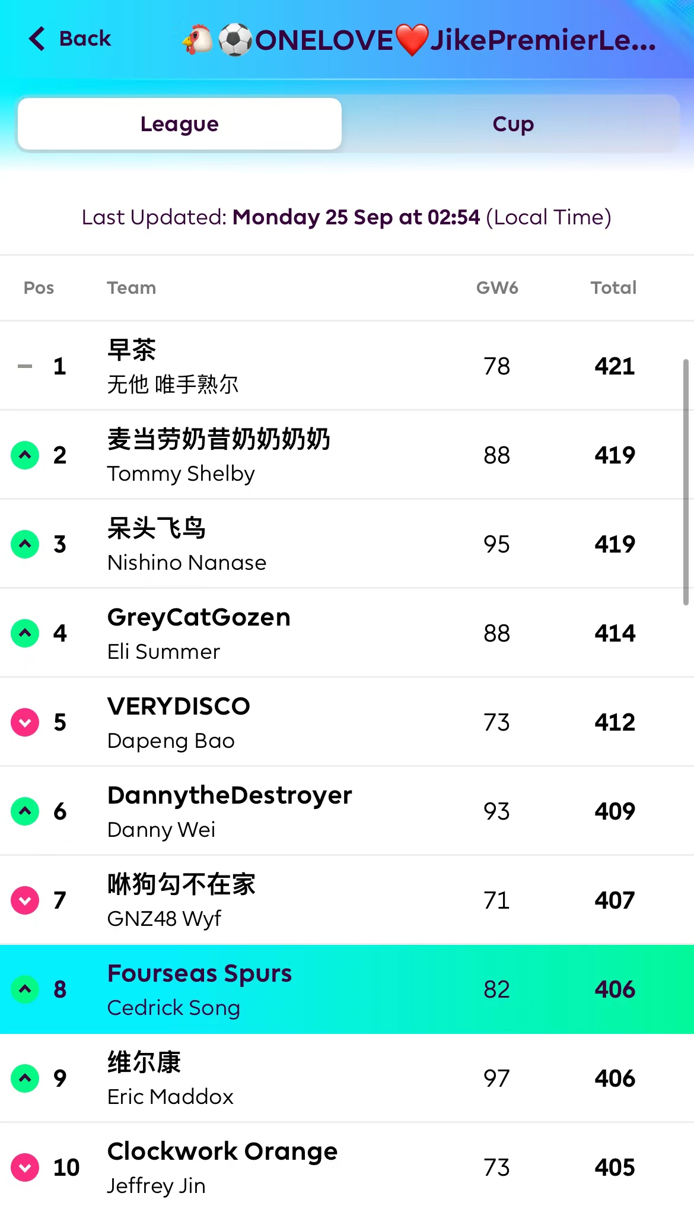
Task: Click the green up arrow beside position 9
Action: point(25,1078)
